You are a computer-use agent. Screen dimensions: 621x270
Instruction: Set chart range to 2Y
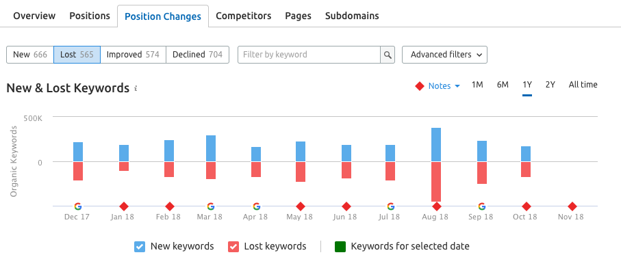[550, 85]
